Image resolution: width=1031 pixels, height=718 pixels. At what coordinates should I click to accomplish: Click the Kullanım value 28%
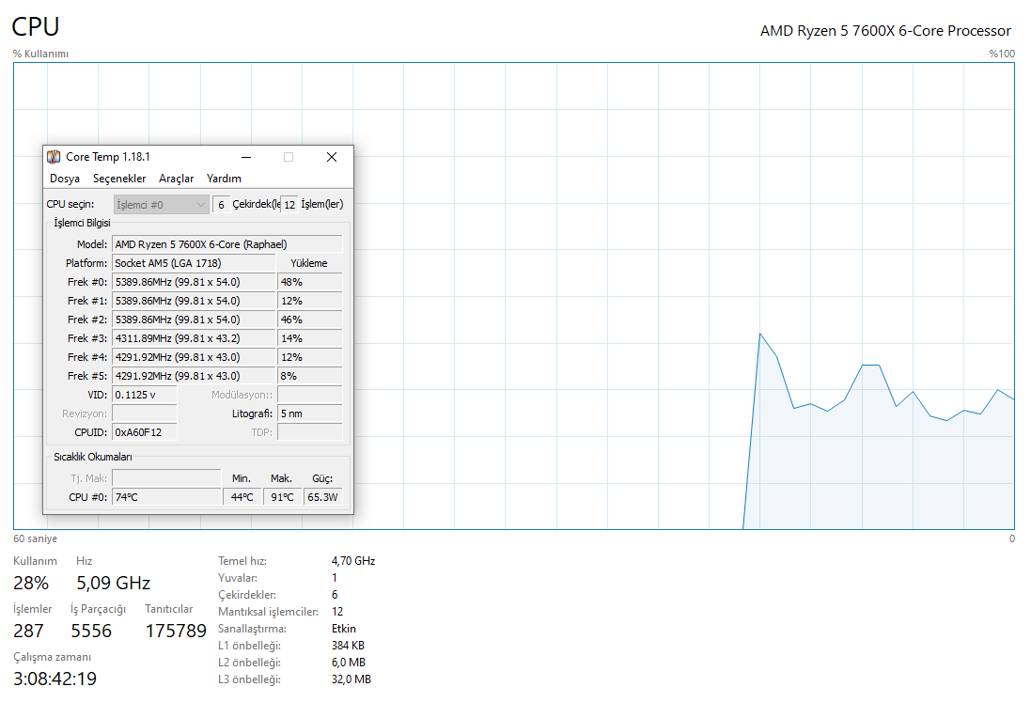coord(31,584)
